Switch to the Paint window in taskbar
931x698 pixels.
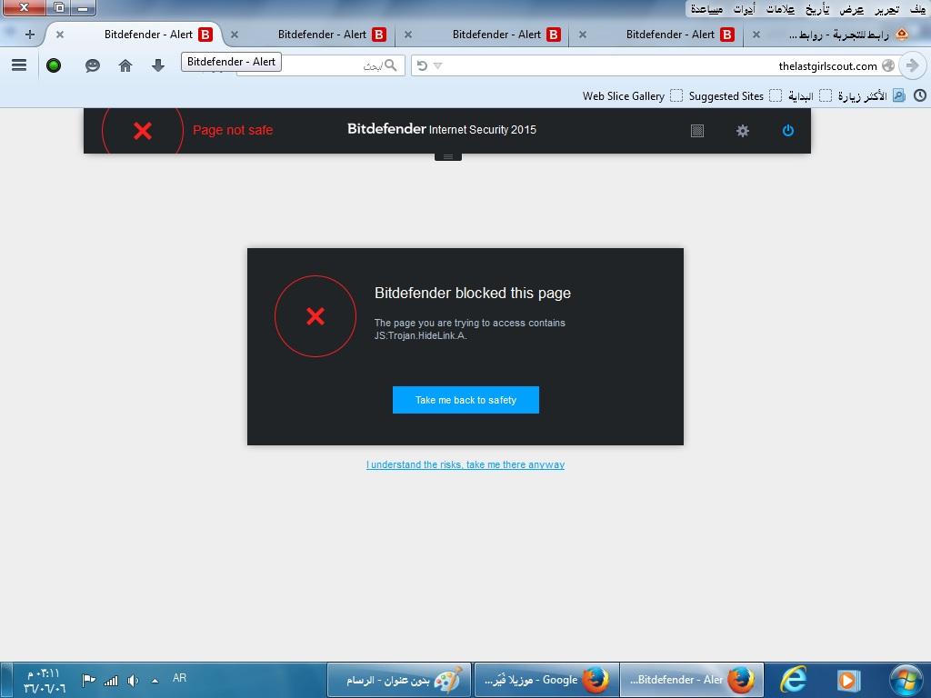click(x=399, y=680)
